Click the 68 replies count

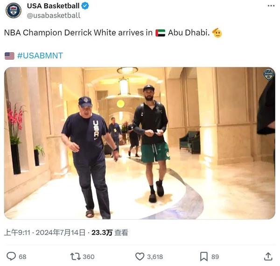(22, 257)
